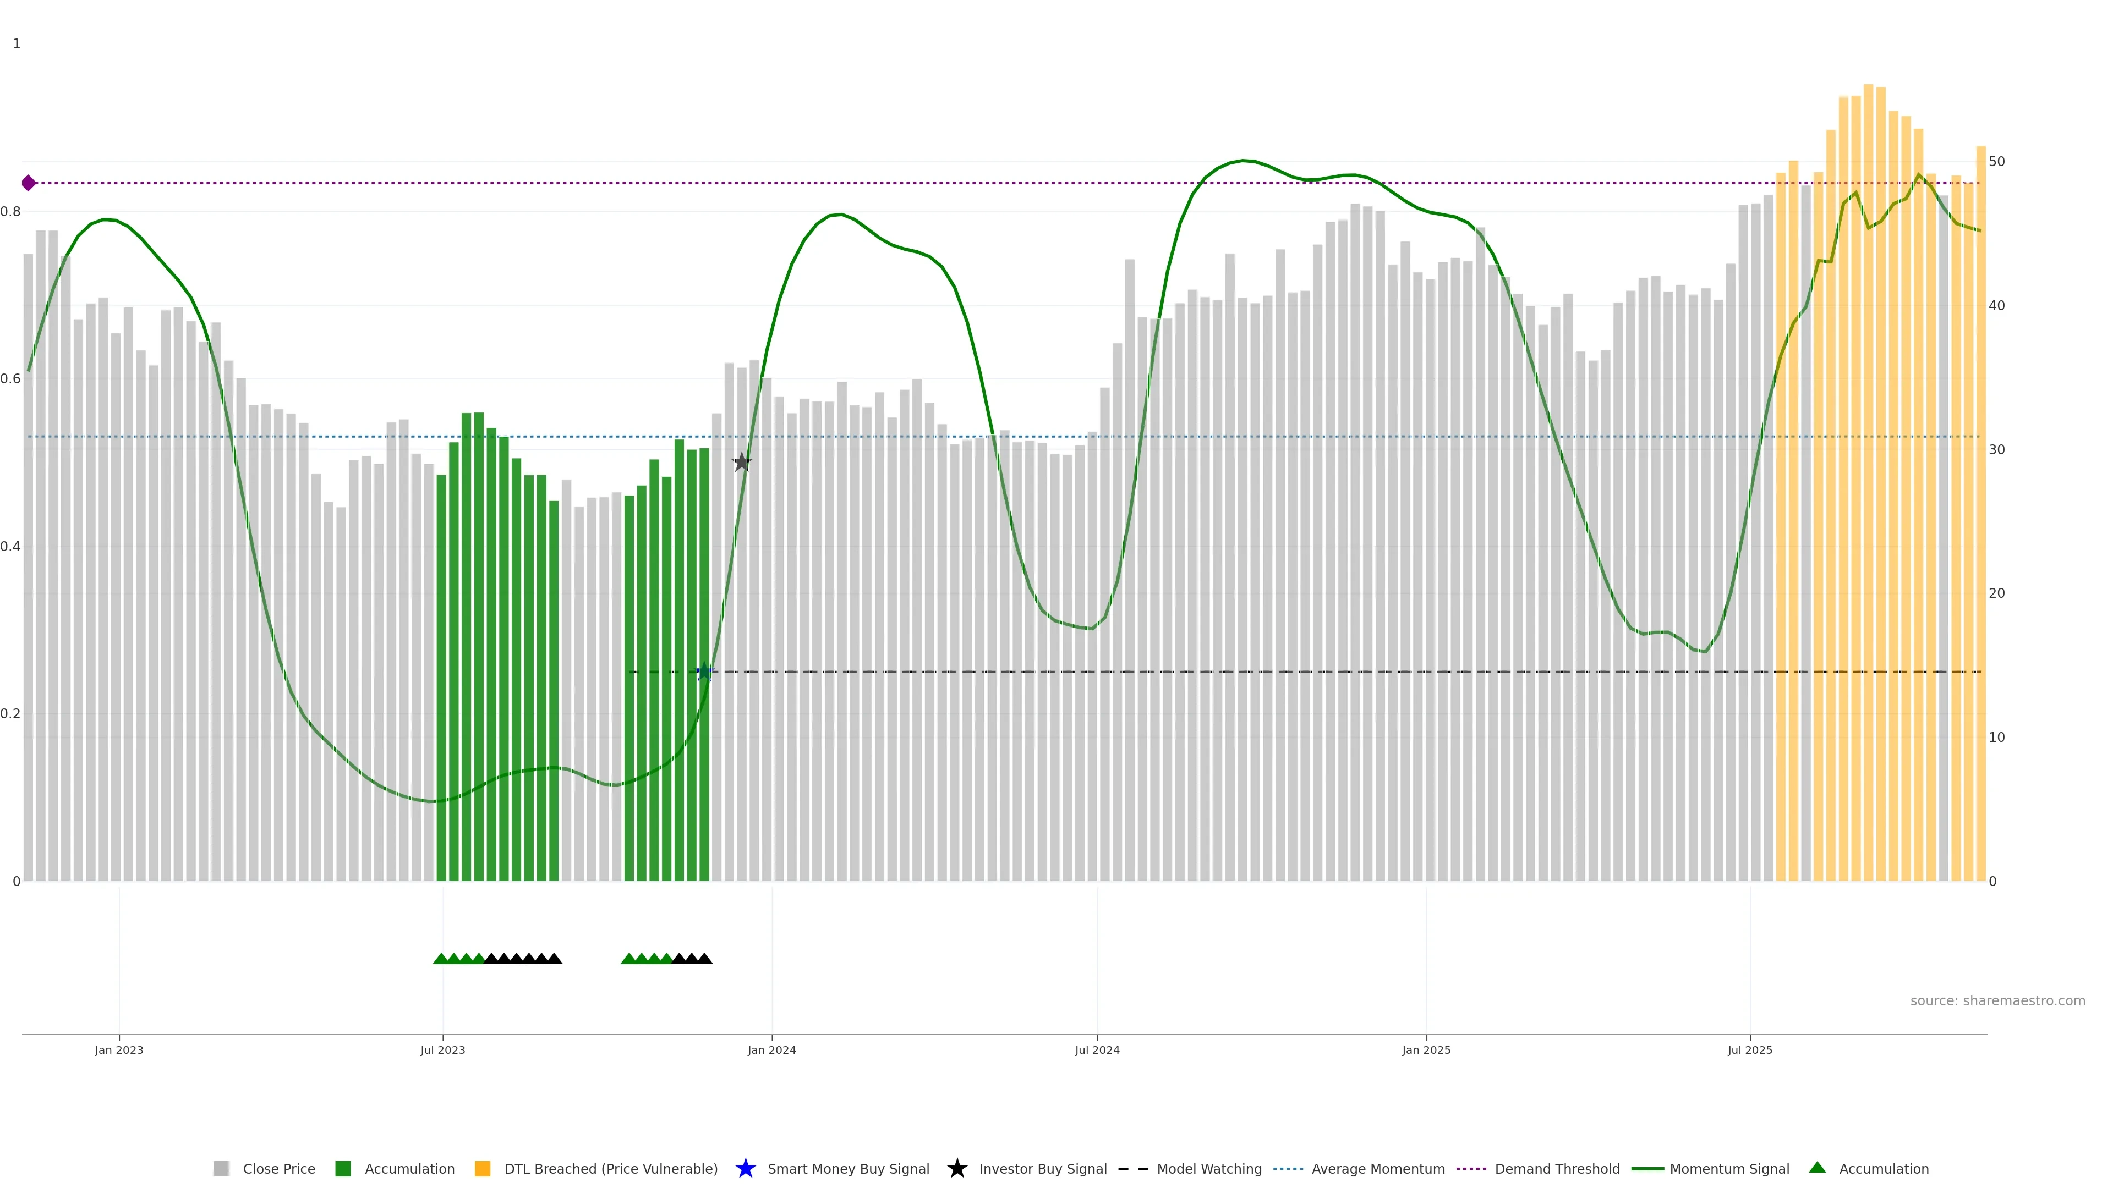Click the orange DTL Breached legend swatch
2113x1188 pixels.
(x=483, y=1168)
